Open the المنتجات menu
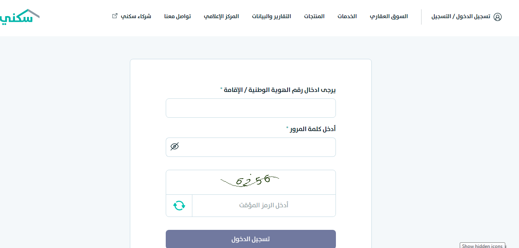Image resolution: width=519 pixels, height=248 pixels. (x=314, y=17)
